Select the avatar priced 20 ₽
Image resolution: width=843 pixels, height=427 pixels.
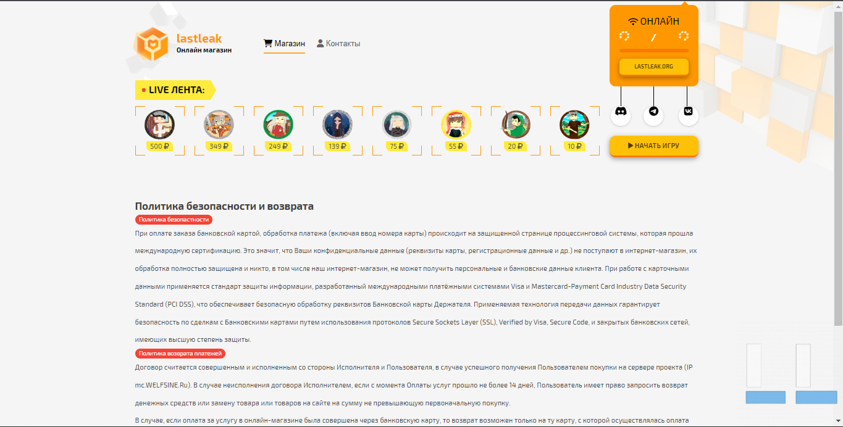click(516, 125)
